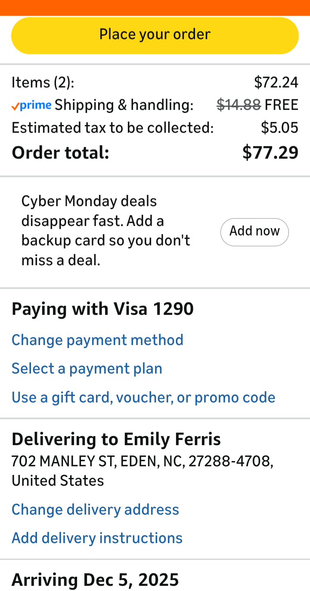This screenshot has width=310, height=591.
Task: Click the crossed-out $14.88 shipping price
Action: pyautogui.click(x=239, y=105)
